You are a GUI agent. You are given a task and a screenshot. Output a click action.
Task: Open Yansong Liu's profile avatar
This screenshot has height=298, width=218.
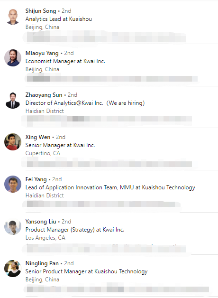(x=13, y=226)
